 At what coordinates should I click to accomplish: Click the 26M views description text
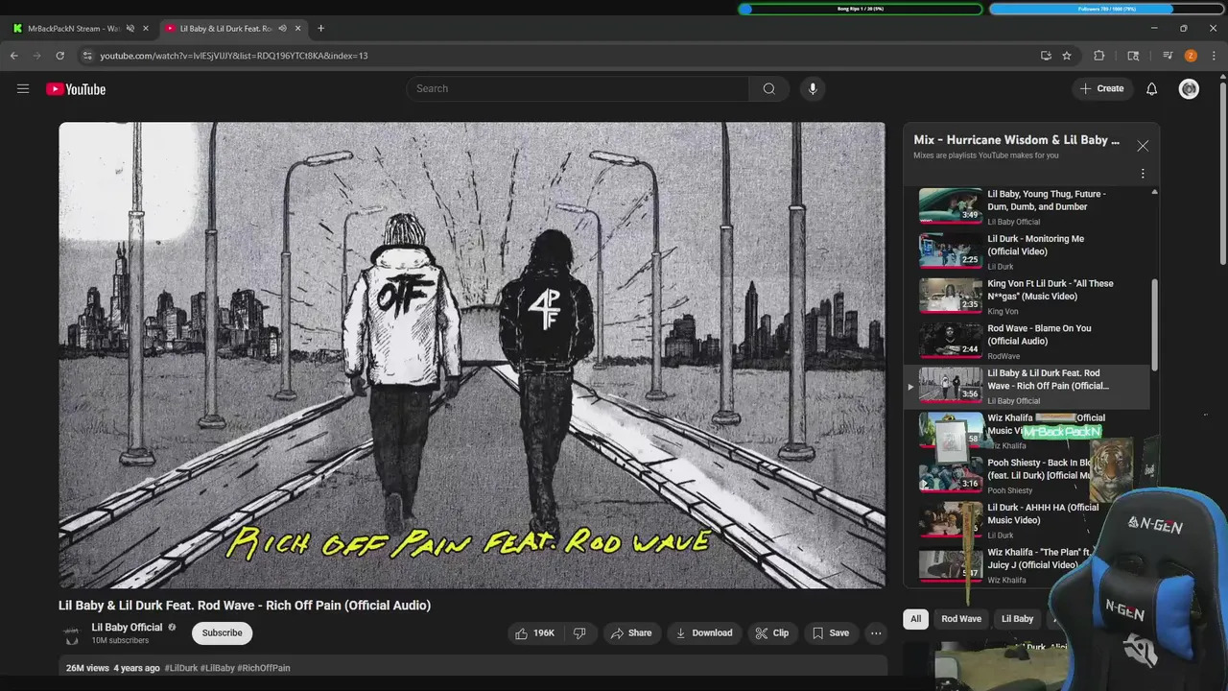click(87, 668)
